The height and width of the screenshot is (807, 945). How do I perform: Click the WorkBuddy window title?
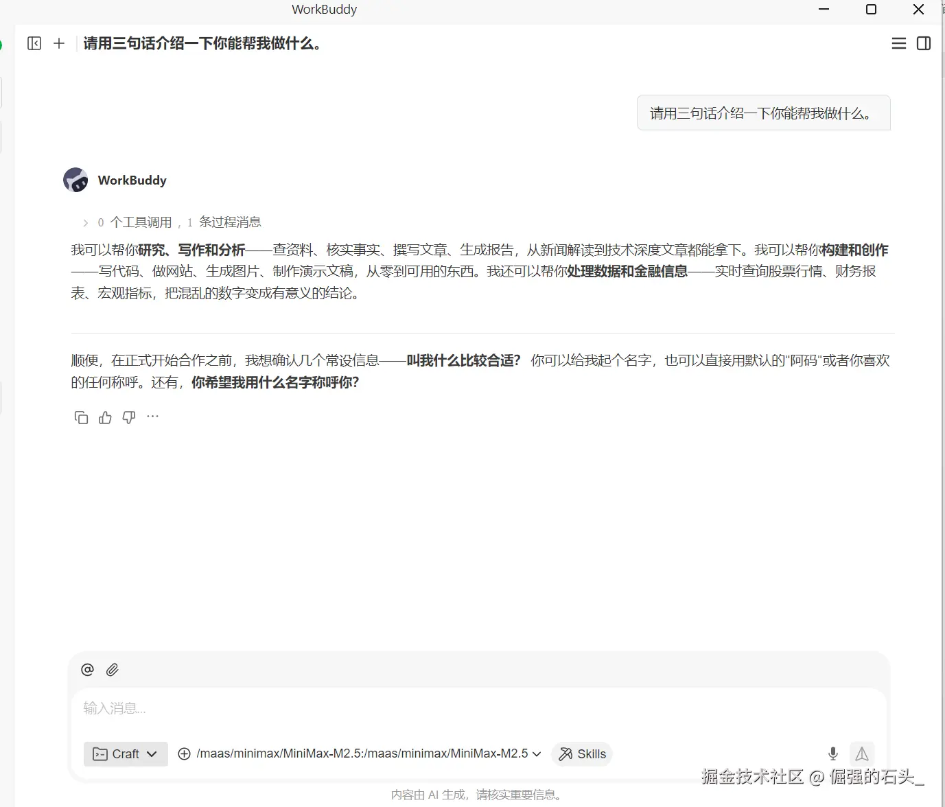tap(325, 10)
